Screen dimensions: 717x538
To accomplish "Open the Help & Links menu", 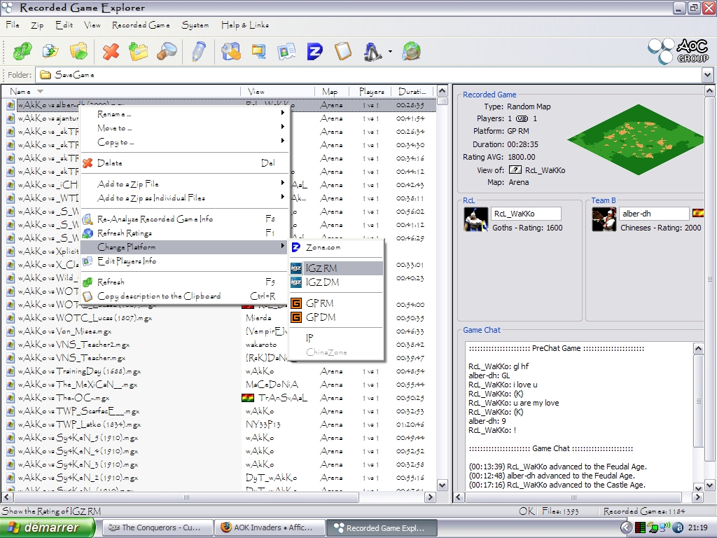I will 244,25.
